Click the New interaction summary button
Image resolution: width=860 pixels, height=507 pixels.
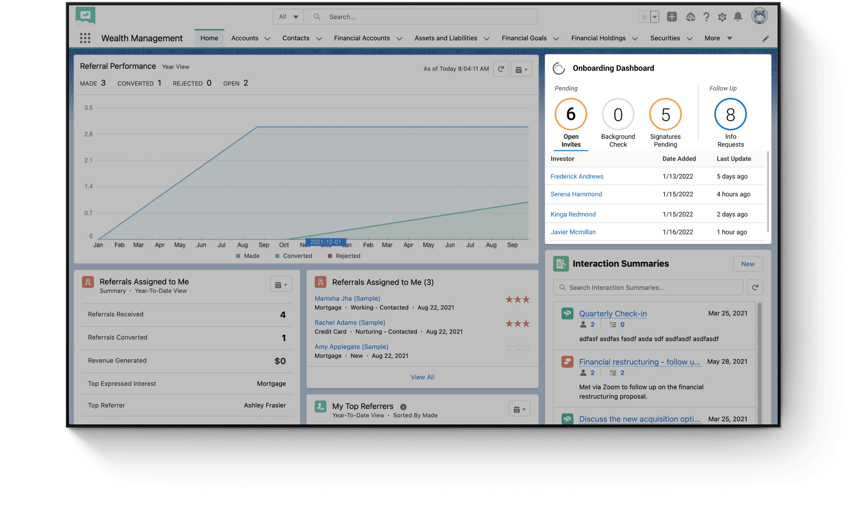coord(747,264)
